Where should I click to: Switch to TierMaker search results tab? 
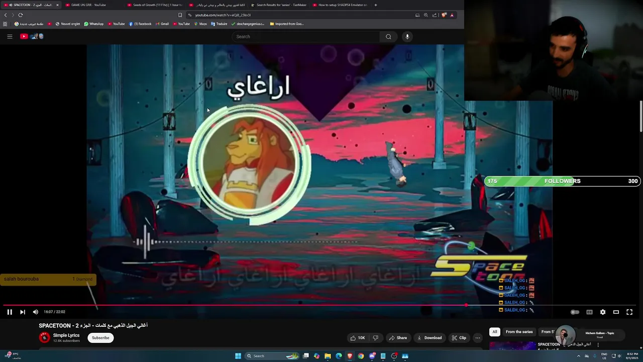click(x=278, y=5)
